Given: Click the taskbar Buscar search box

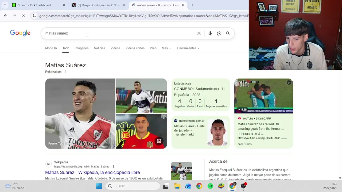Looking at the screenshot, I should 133,186.
